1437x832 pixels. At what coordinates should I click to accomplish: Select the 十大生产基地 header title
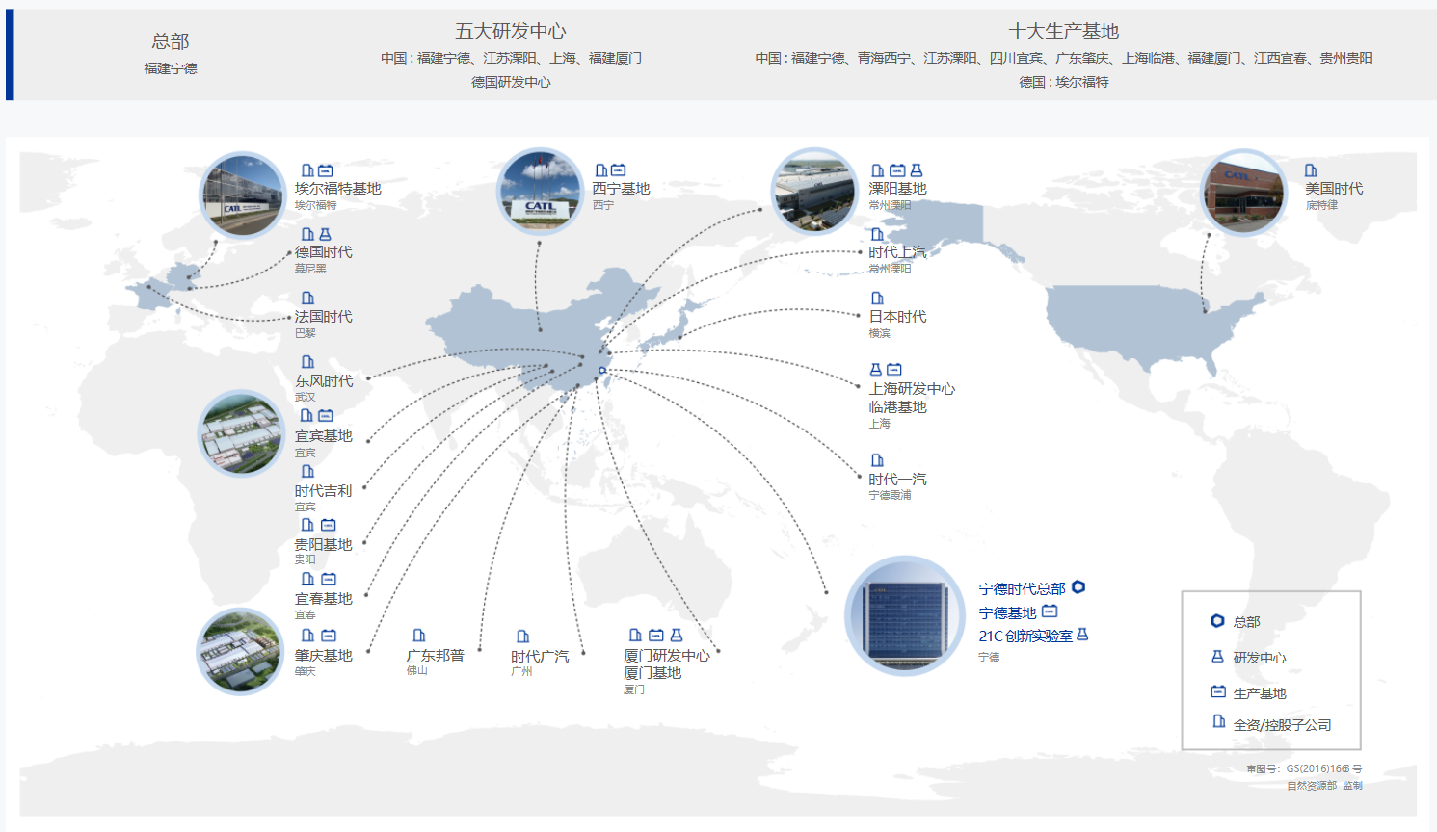coord(1063,31)
